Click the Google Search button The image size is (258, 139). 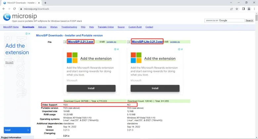pos(249,21)
